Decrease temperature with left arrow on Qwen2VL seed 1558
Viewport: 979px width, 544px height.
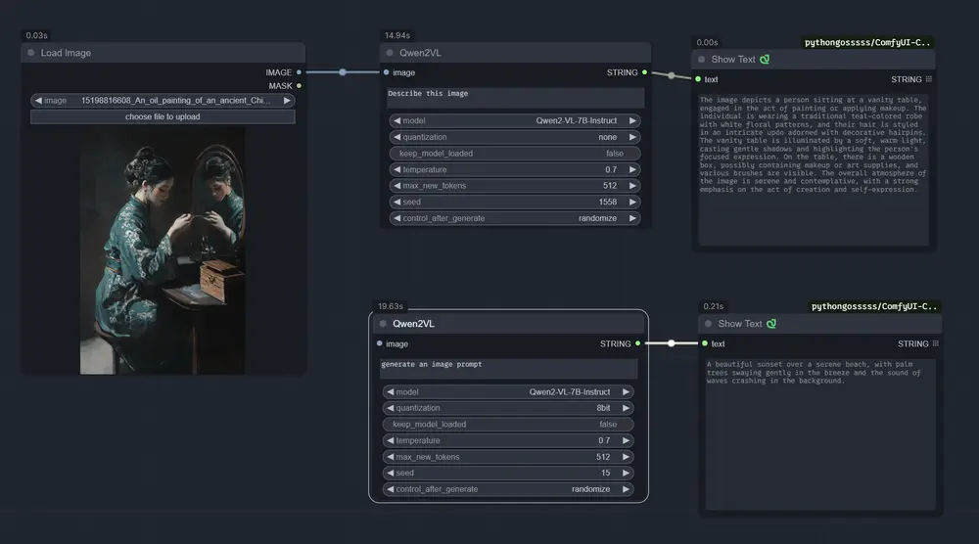(x=397, y=169)
